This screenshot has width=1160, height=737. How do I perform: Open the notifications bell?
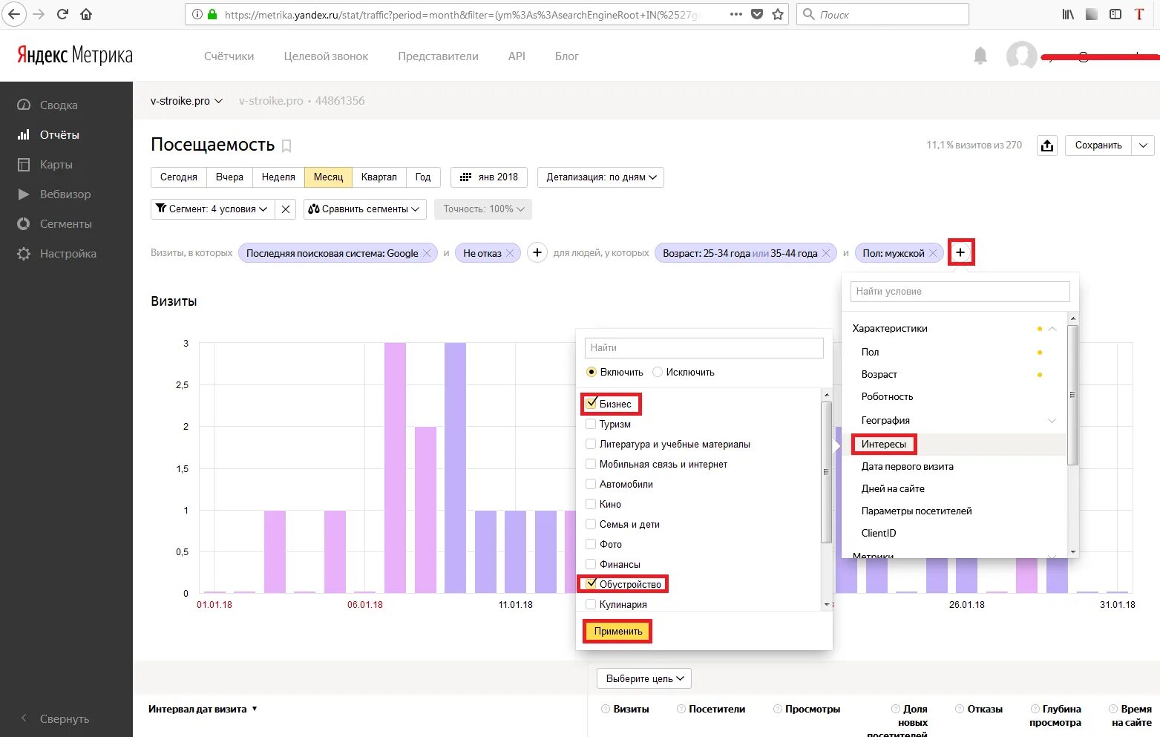[x=980, y=56]
